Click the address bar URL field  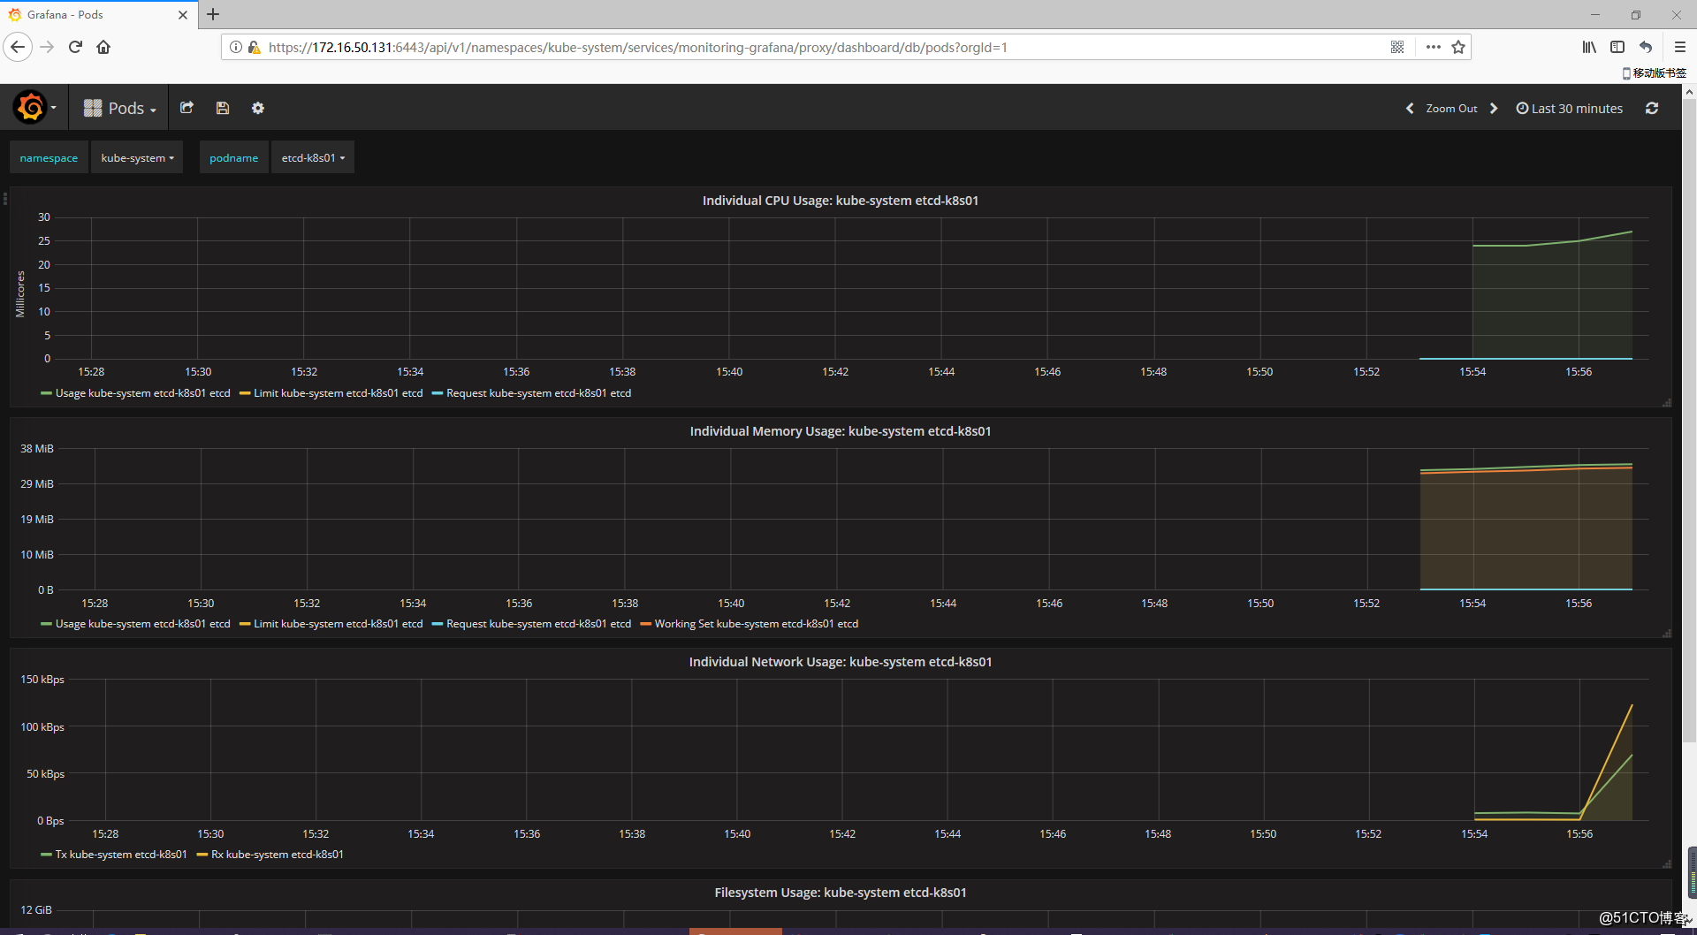click(x=636, y=47)
